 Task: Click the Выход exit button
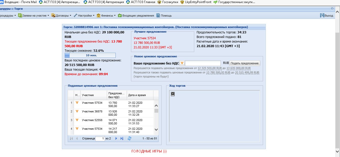click(326, 16)
